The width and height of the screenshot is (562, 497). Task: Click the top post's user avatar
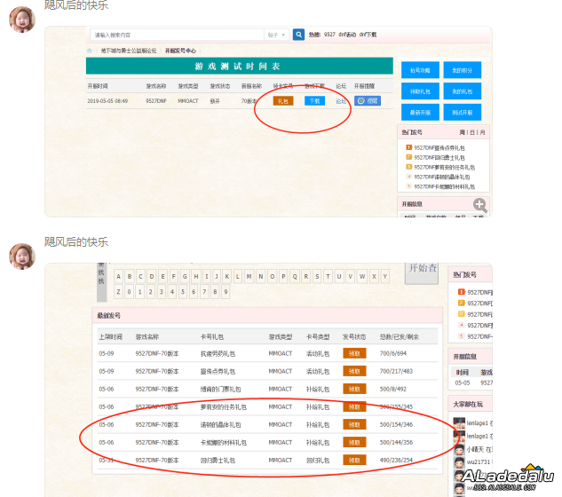[x=22, y=17]
